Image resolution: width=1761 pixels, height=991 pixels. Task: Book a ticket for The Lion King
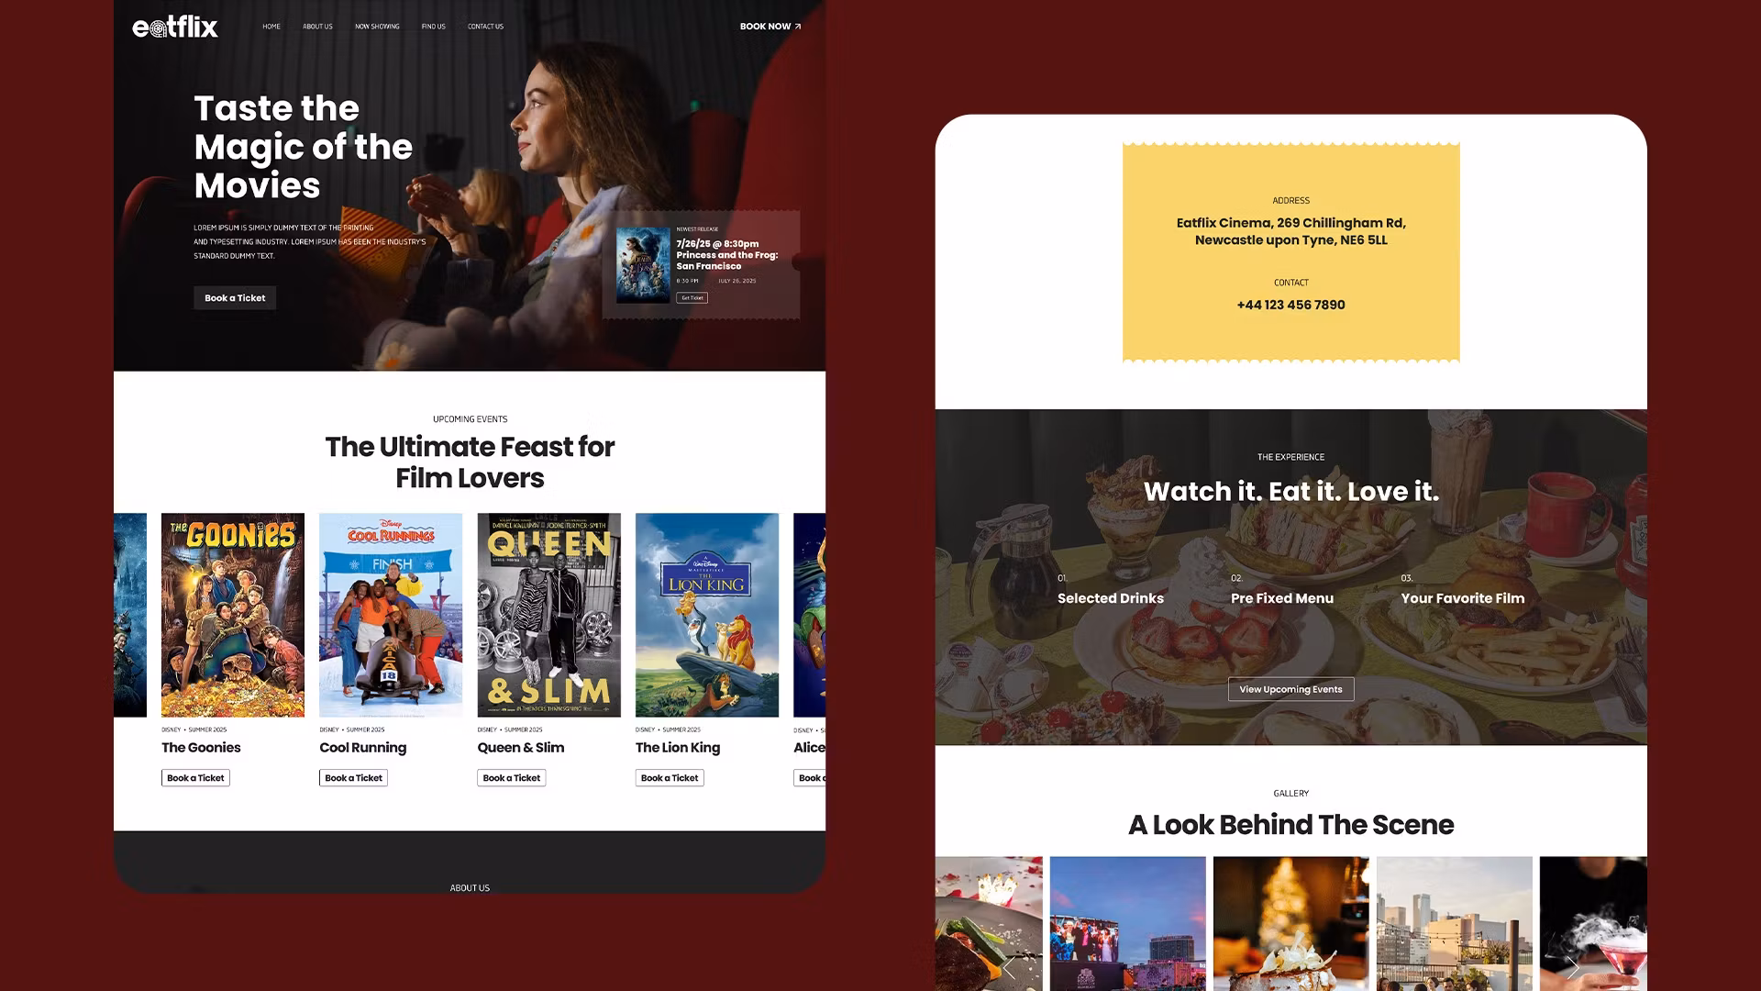(670, 778)
